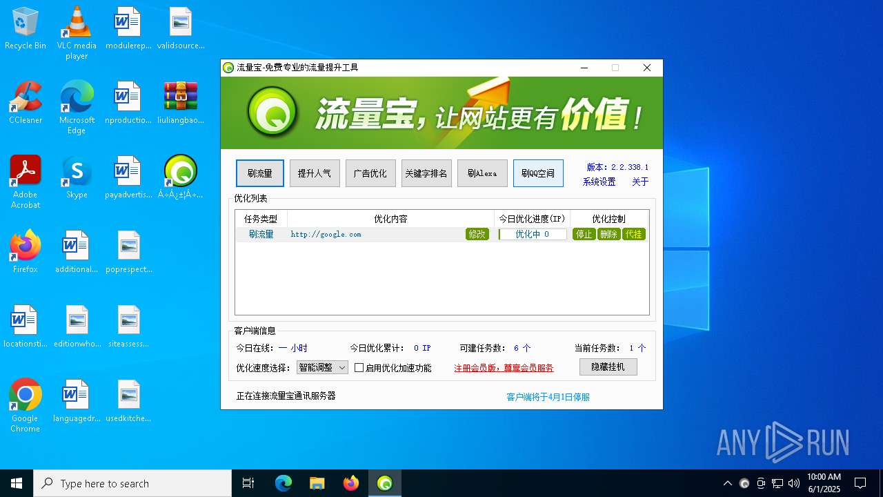883x497 pixels.
Task: Select the locationsti Word document
Action: [x=26, y=327]
